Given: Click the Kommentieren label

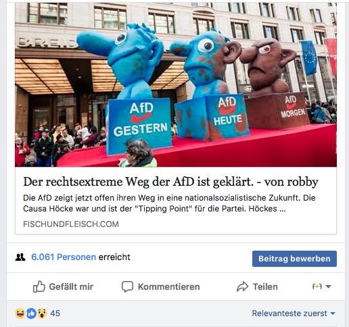Looking at the screenshot, I should (169, 286).
